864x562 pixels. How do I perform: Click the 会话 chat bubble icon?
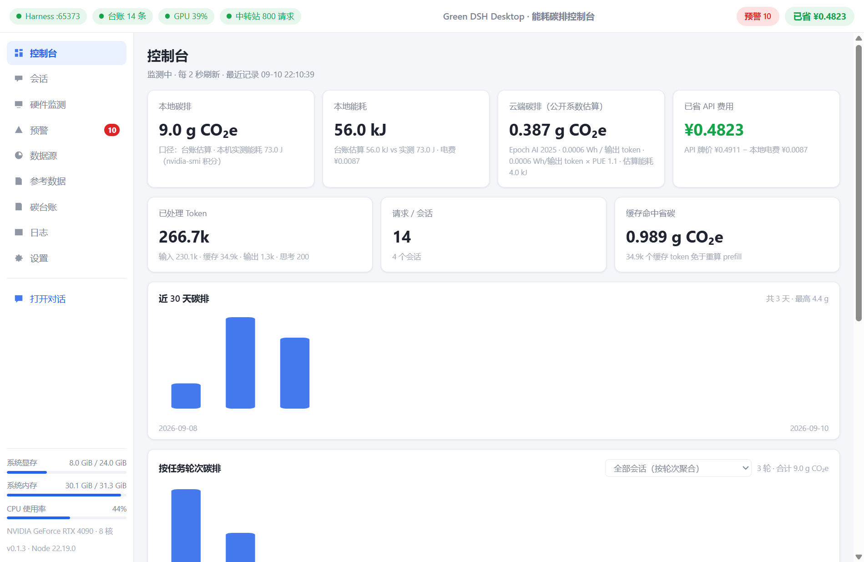[19, 79]
